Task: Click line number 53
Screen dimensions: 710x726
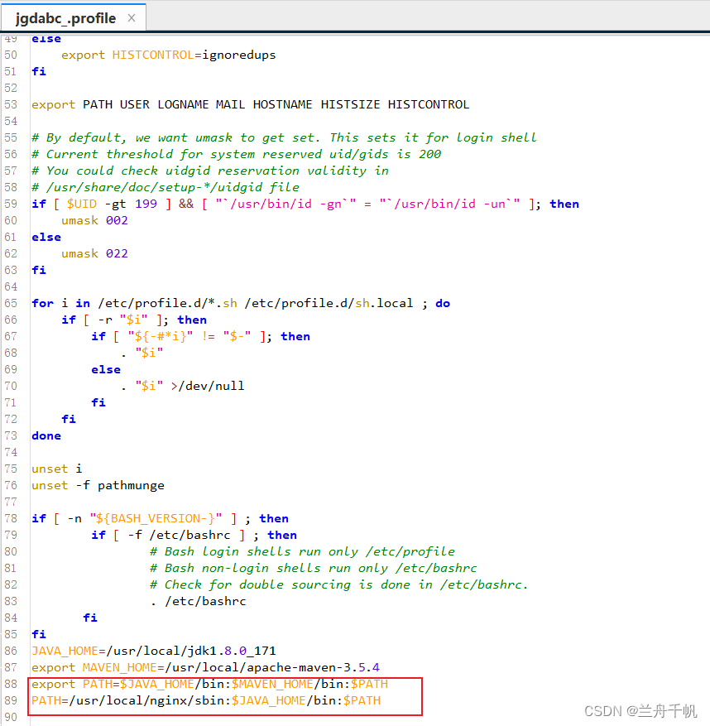Action: point(11,104)
